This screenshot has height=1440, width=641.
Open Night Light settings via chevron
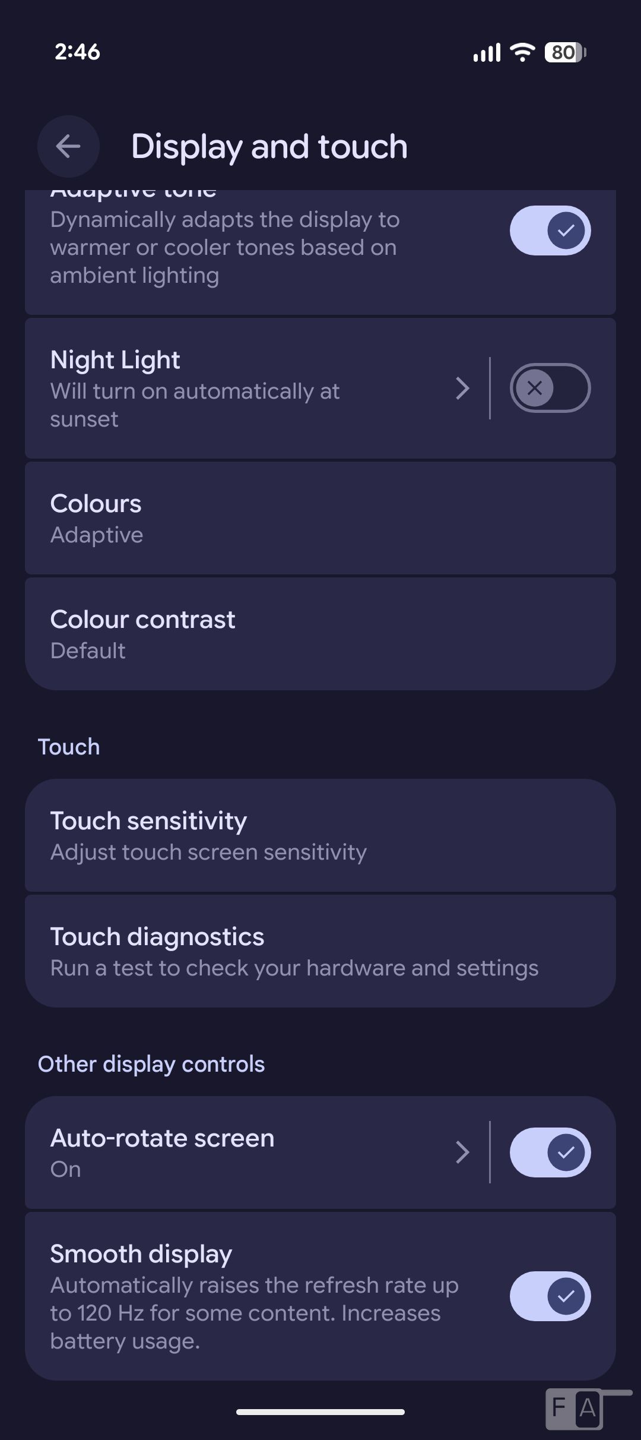[x=462, y=389]
